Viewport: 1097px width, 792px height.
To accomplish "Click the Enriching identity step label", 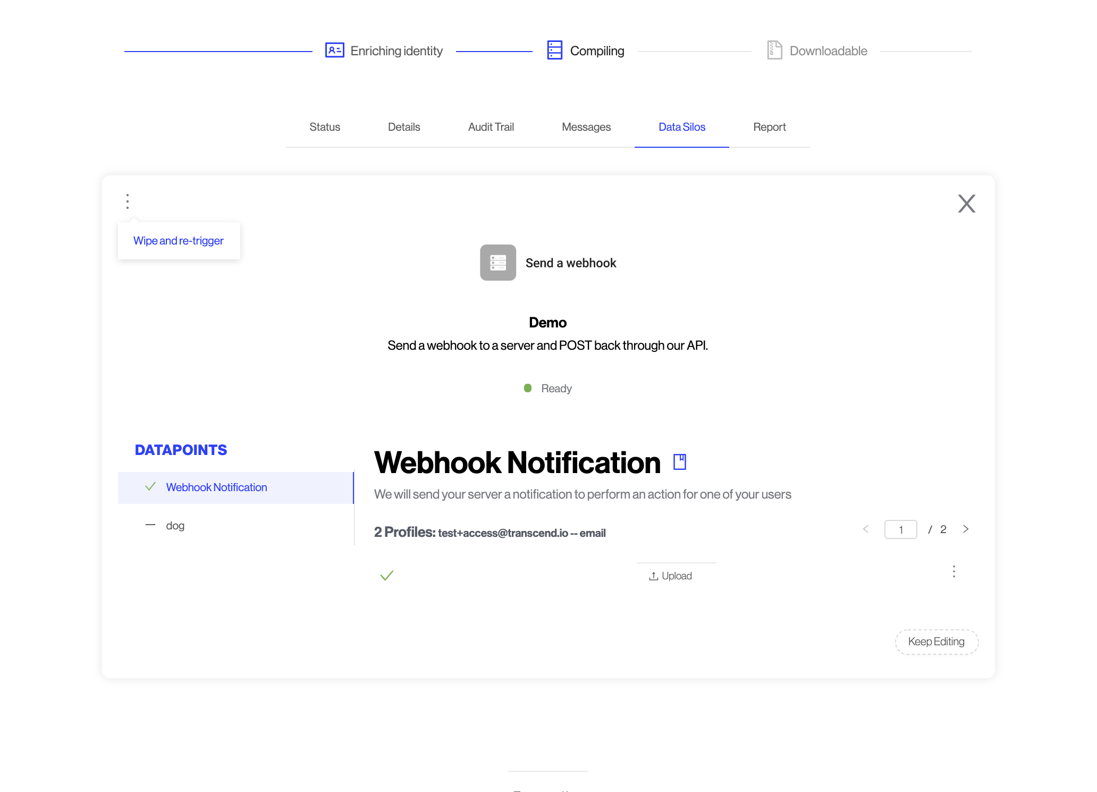I will point(396,51).
